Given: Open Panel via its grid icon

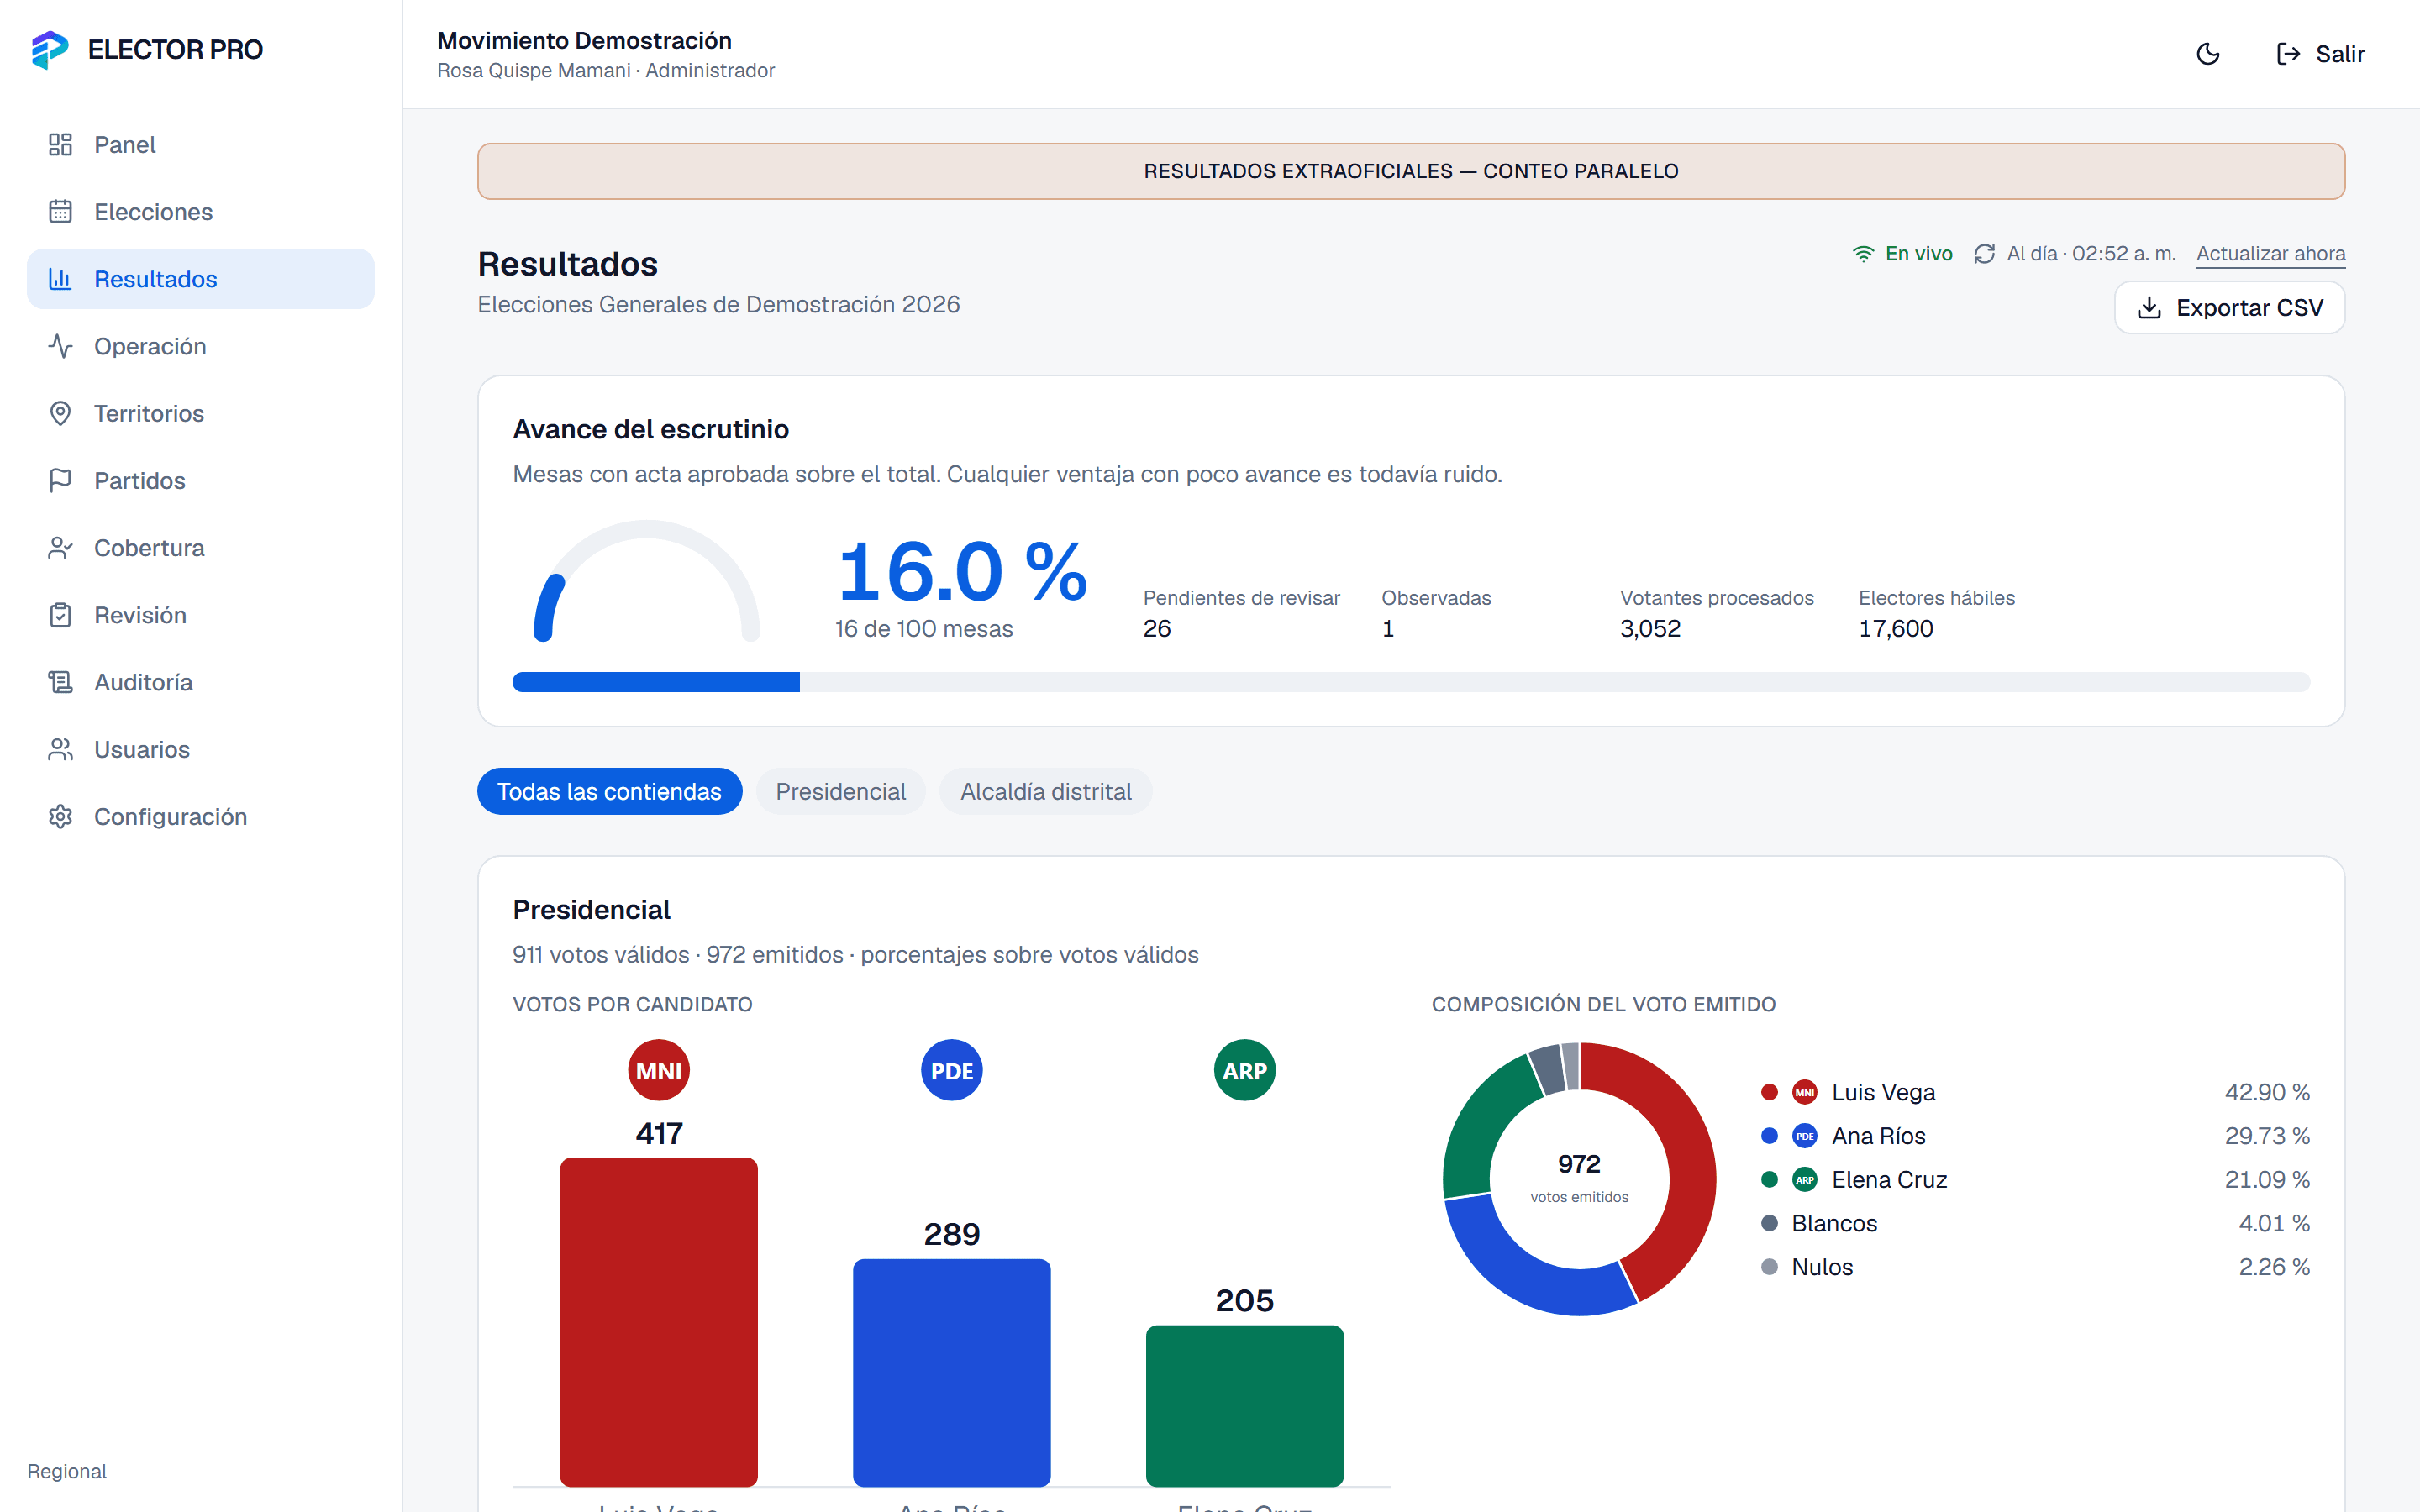Looking at the screenshot, I should (x=60, y=145).
